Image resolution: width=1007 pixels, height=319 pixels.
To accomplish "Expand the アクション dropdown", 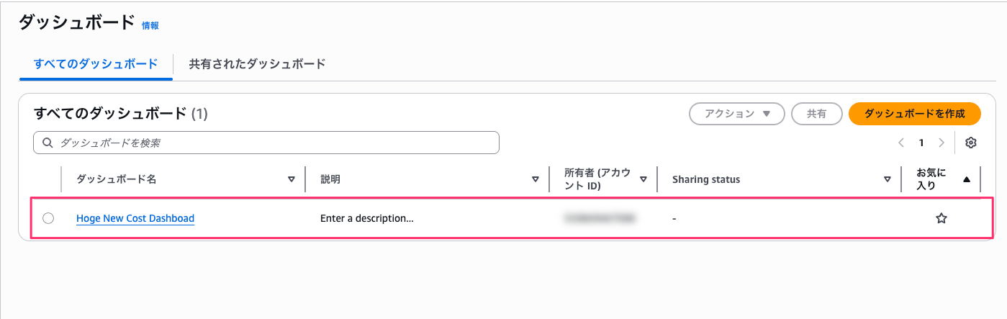I will 737,114.
